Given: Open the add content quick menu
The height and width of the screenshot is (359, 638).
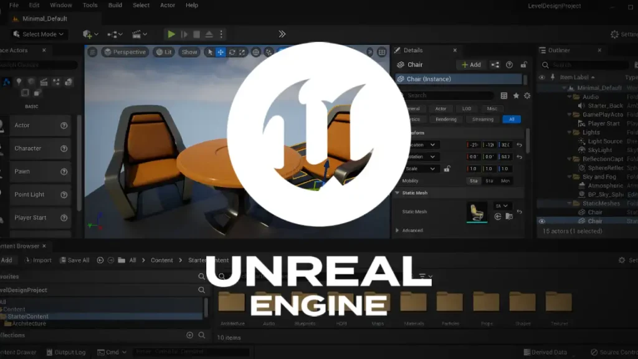Looking at the screenshot, I should click(90, 34).
